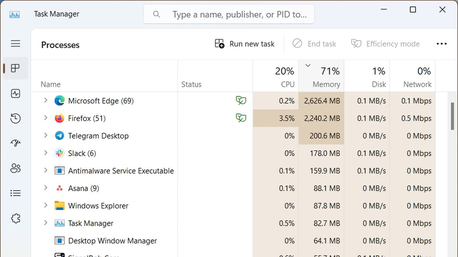This screenshot has width=458, height=257.
Task: Click the Run new task button
Action: pos(245,44)
